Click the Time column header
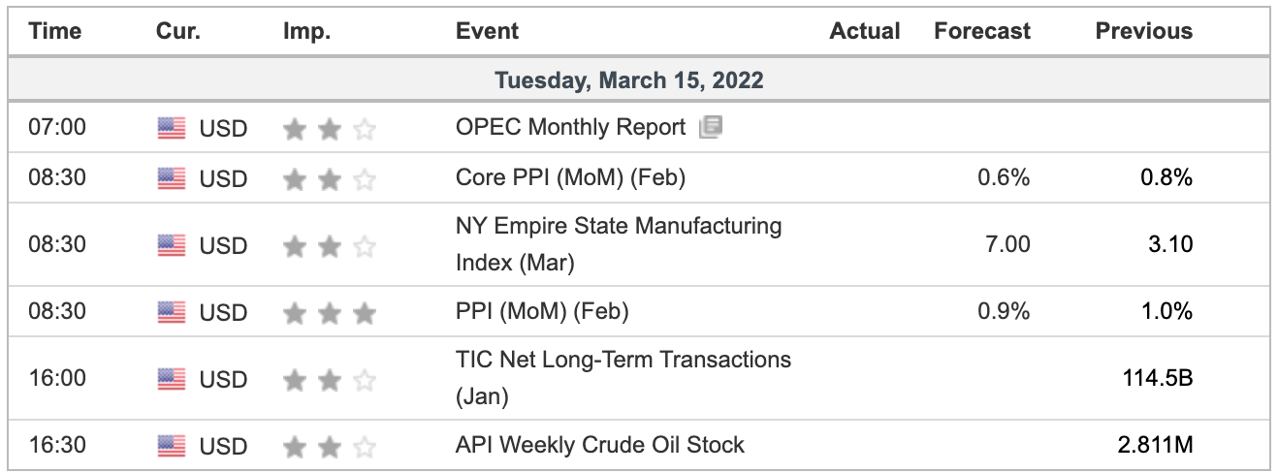 coord(56,31)
